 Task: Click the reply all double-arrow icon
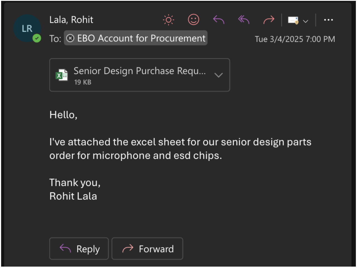point(243,20)
